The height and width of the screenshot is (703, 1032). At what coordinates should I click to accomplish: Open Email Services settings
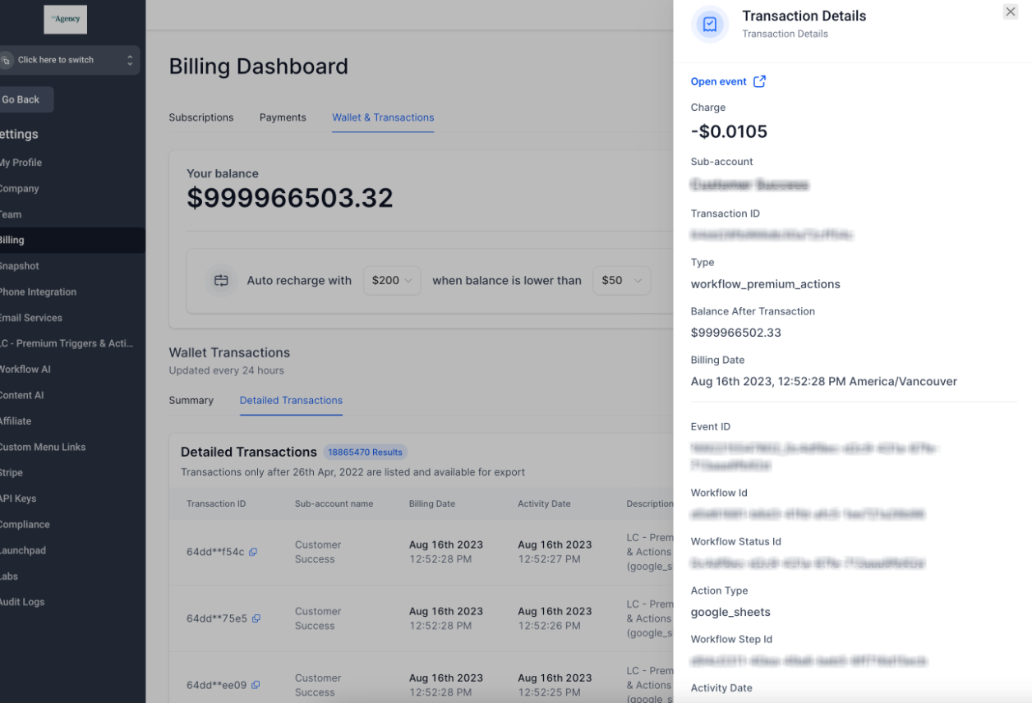point(31,318)
